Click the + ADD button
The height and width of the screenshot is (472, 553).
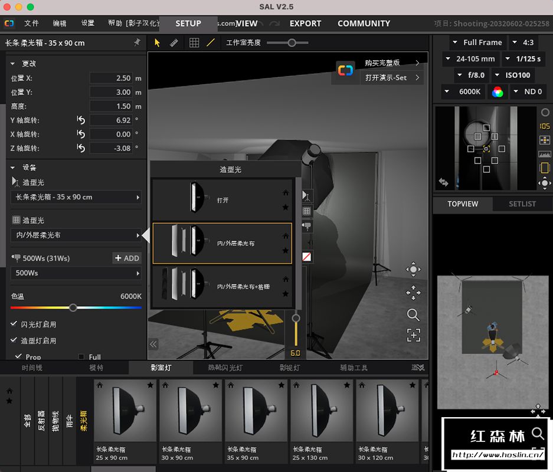(127, 258)
